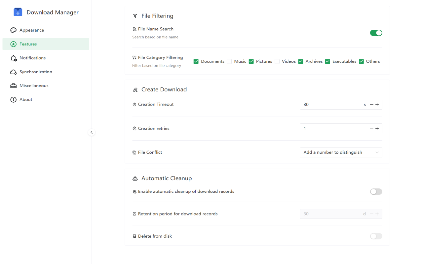Click the Notifications bell icon
The width and height of the screenshot is (423, 264).
14,58
